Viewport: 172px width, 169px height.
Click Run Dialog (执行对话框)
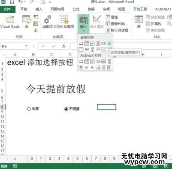point(117,30)
